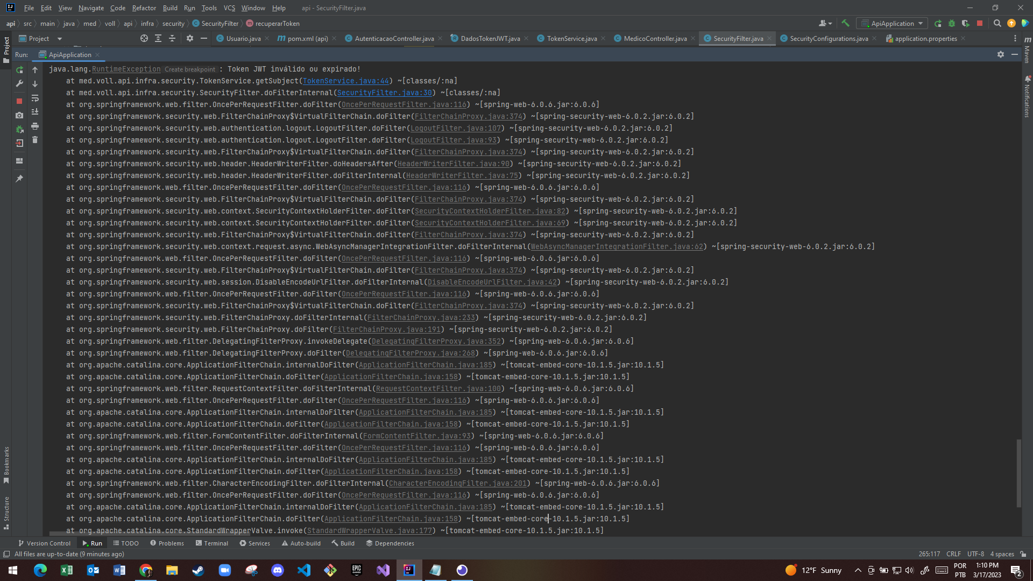Go up the stack trace arrow

35,70
